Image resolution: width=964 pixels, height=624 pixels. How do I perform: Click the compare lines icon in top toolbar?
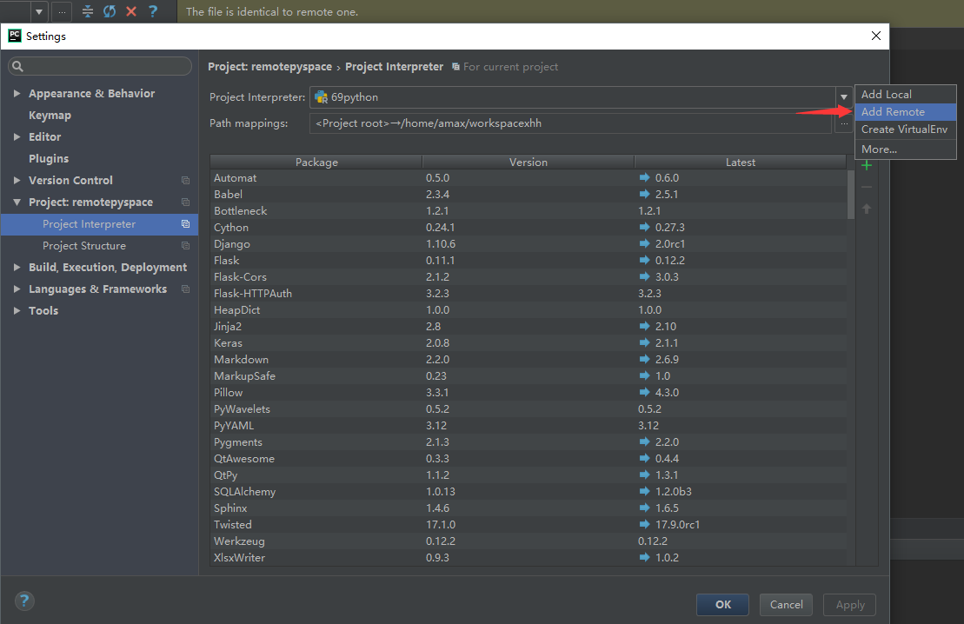tap(87, 11)
